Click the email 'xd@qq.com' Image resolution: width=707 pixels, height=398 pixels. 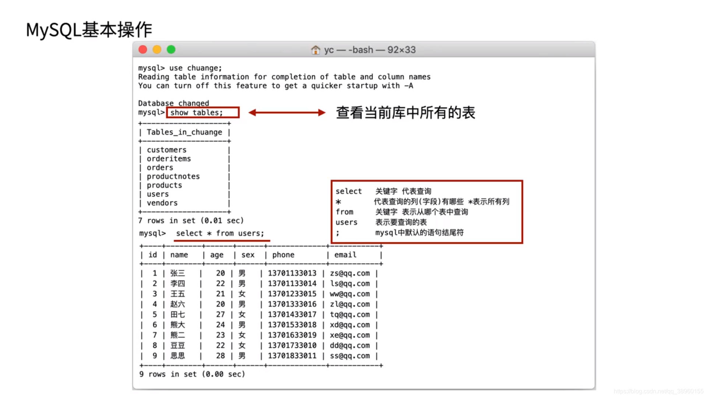click(x=350, y=325)
